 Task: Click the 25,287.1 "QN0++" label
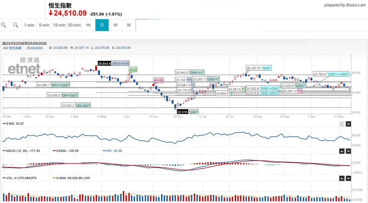[x=206, y=79]
